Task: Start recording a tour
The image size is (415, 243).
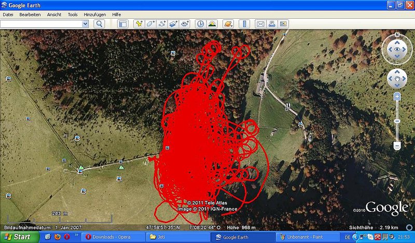Action: coord(185,24)
